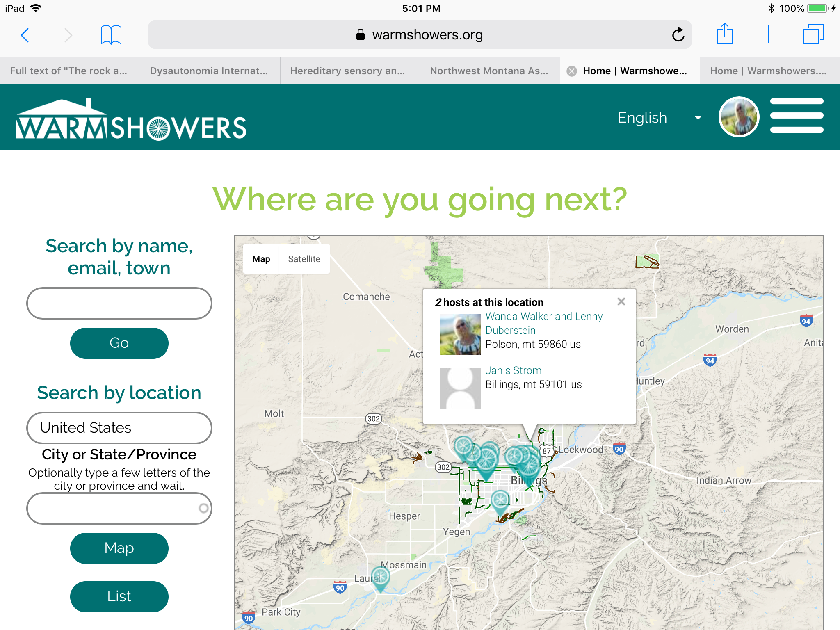Tap the Hesper map label
840x630 pixels.
click(404, 516)
